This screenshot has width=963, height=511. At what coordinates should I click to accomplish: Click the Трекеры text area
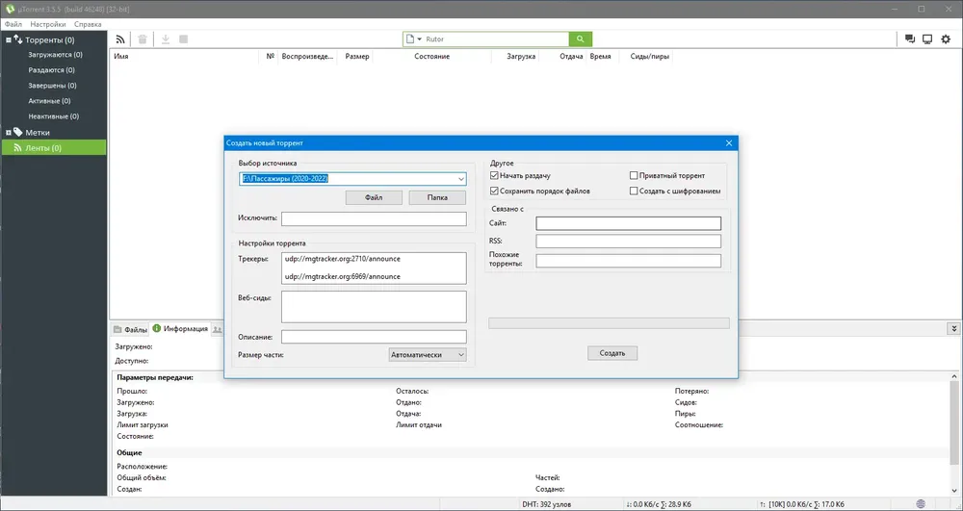pos(374,268)
